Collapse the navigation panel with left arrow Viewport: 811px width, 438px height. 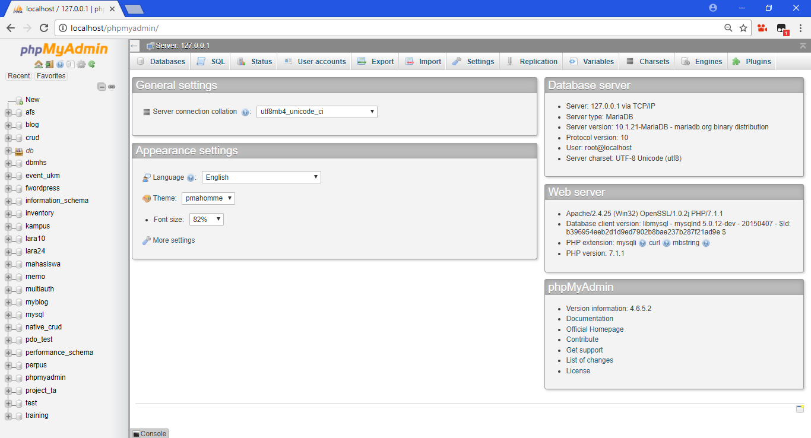point(134,45)
